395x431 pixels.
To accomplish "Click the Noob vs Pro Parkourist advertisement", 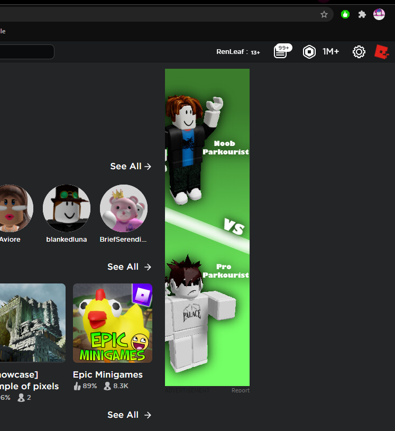I will (x=207, y=227).
